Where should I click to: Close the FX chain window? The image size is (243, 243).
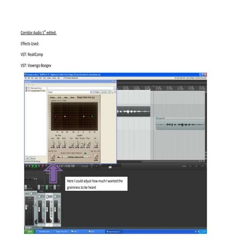click(x=115, y=82)
